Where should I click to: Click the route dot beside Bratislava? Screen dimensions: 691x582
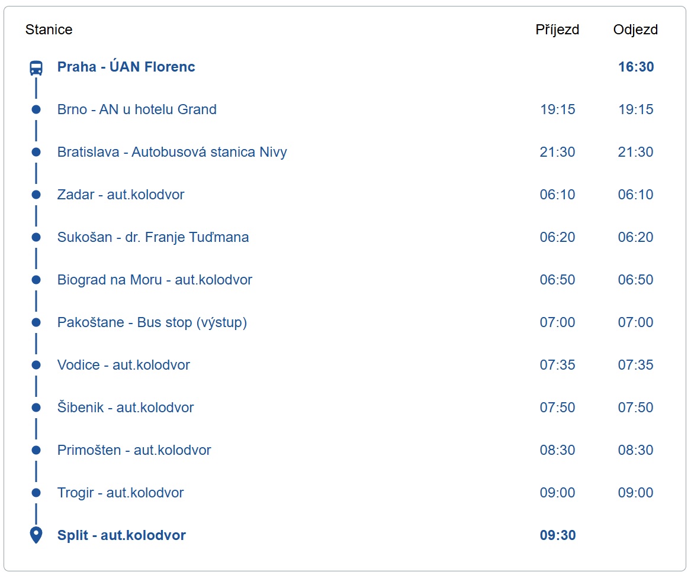36,152
